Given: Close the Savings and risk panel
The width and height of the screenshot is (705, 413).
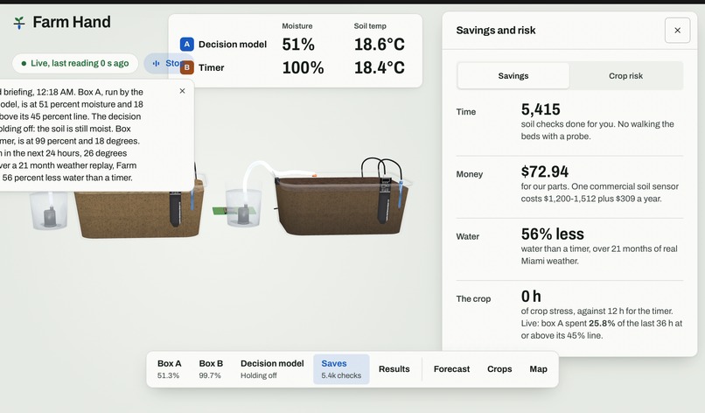Looking at the screenshot, I should tap(677, 30).
